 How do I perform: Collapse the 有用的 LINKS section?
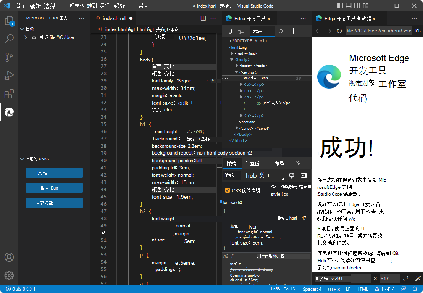pyautogui.click(x=22, y=159)
